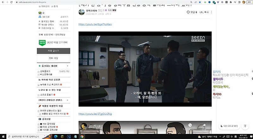
Task: Click the Share arrow icon on video
Action: click(x=204, y=125)
